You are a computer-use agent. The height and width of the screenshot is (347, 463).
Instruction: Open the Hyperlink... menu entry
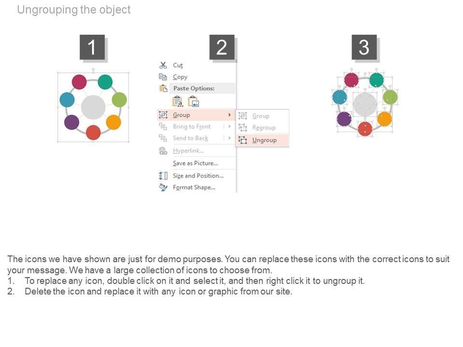tap(188, 151)
